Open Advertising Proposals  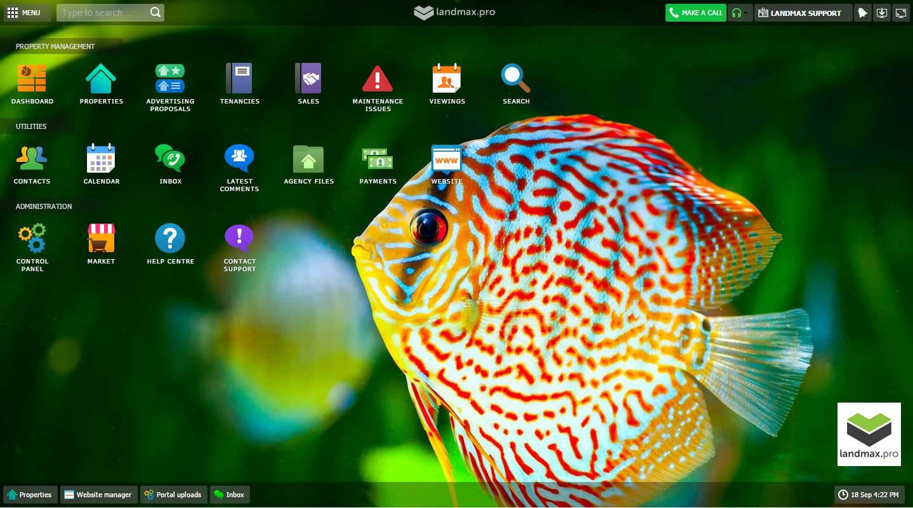coord(170,79)
